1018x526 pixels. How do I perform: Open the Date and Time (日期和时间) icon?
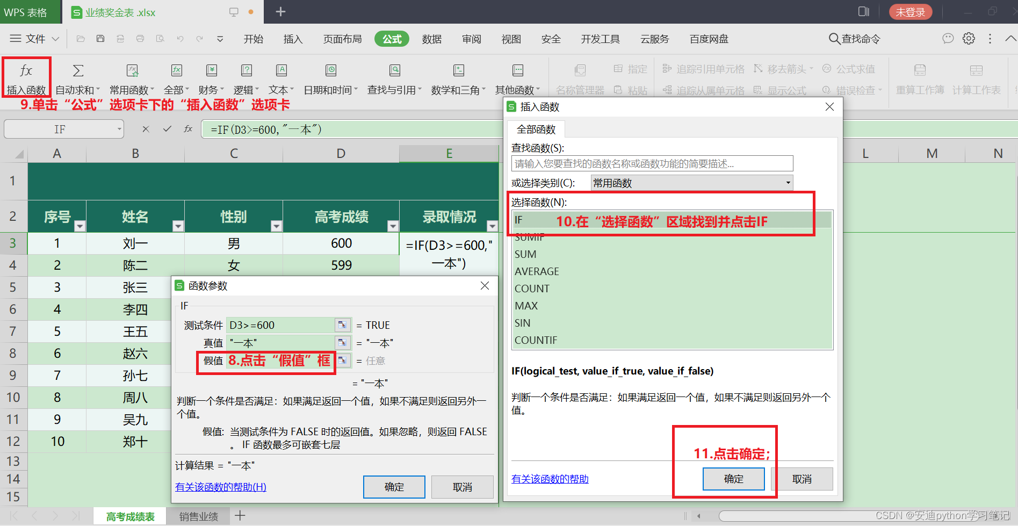[331, 70]
